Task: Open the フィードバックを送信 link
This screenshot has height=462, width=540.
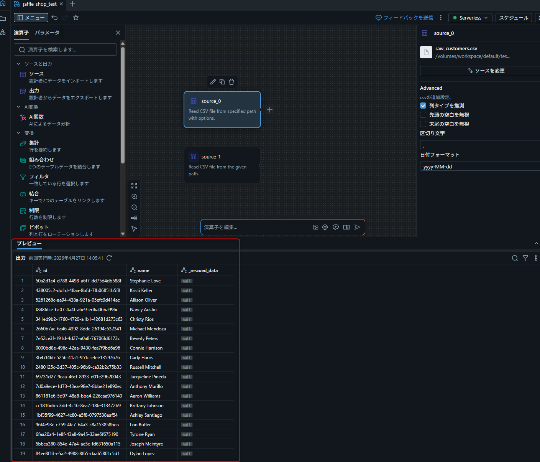Action: pos(404,18)
